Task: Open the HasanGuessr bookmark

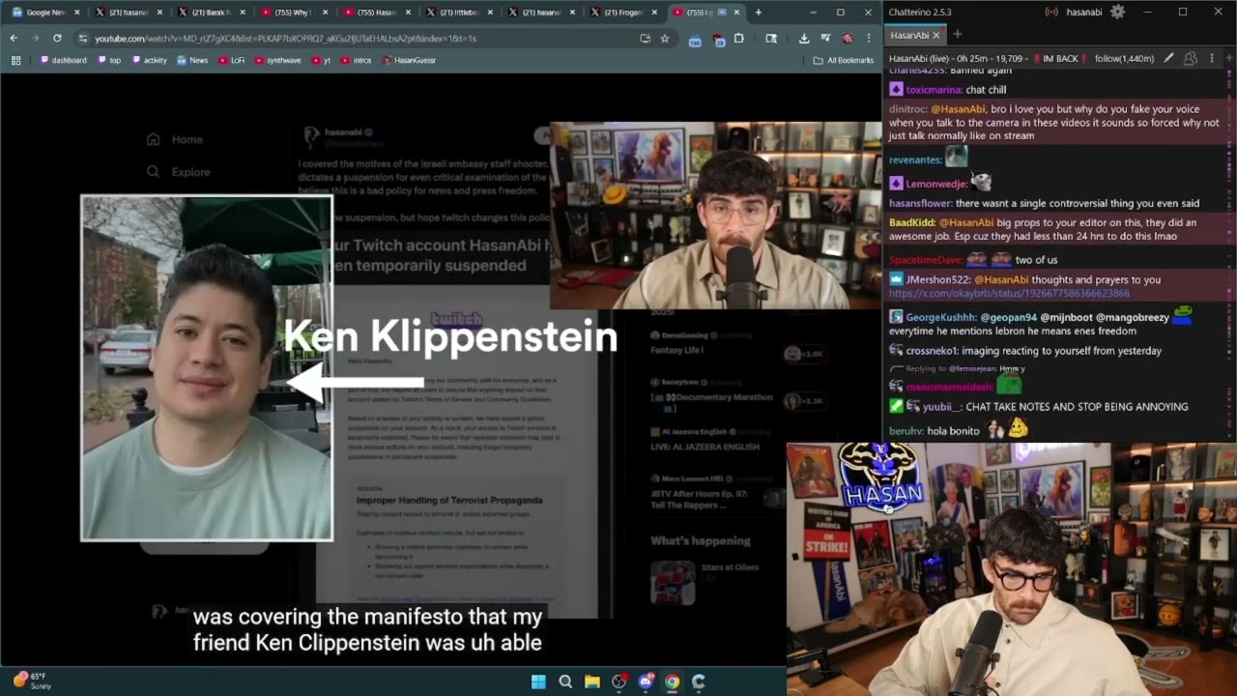Action: (410, 60)
